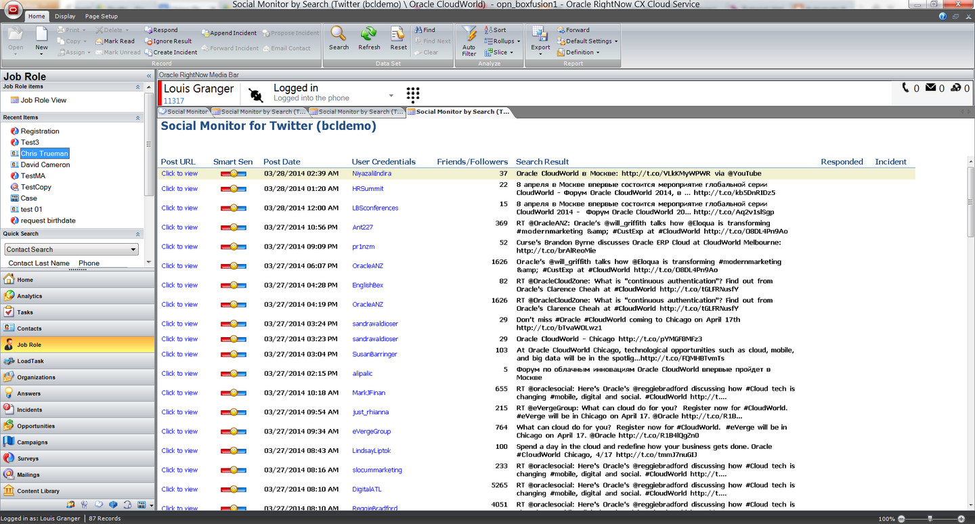Click the phone calls counter icon
The width and height of the screenshot is (975, 524).
[906, 87]
